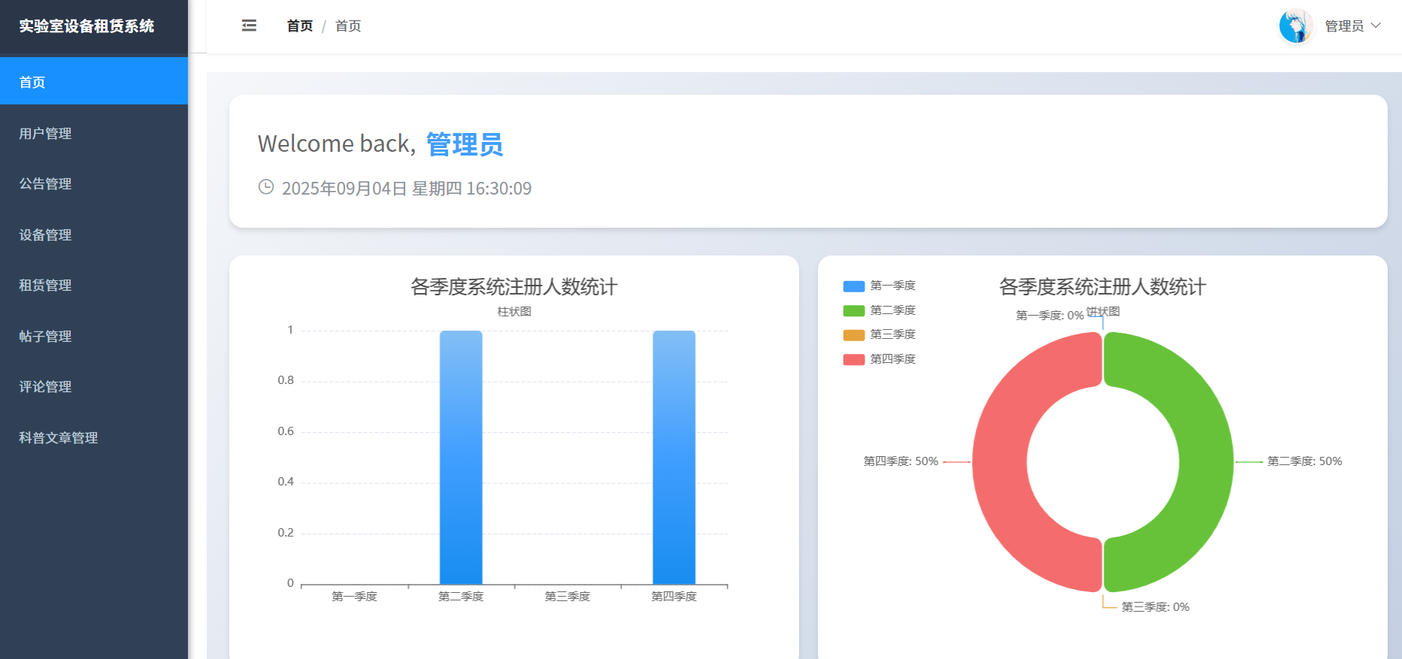
Task: Click the administrator avatar image
Action: coord(1295,26)
